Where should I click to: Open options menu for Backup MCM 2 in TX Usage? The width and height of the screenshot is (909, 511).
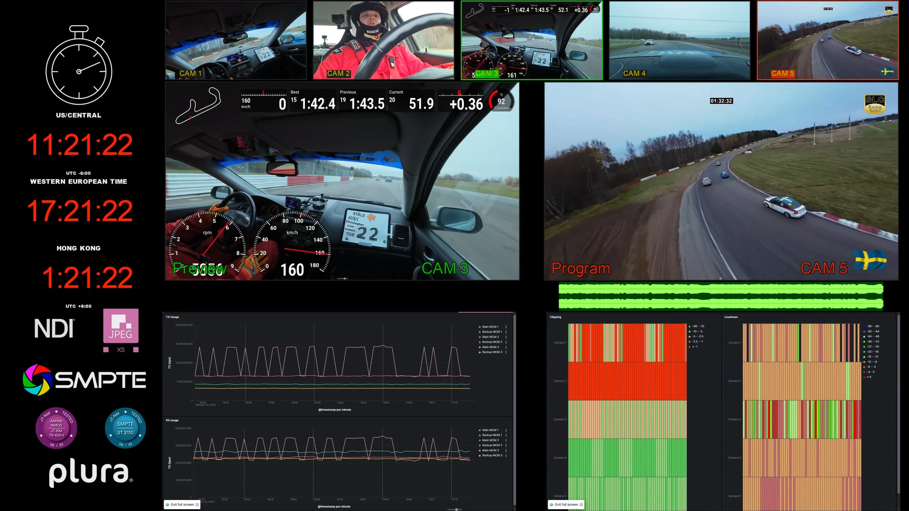506,342
